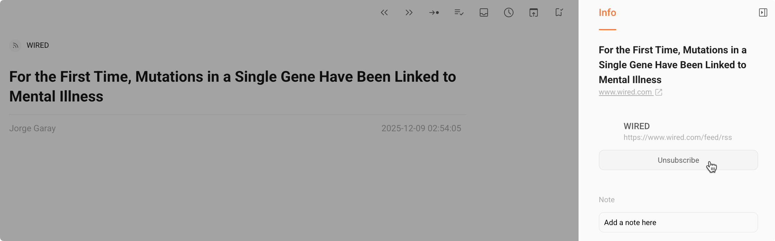This screenshot has width=775, height=241.
Task: Click the article publication timestamp
Action: 421,128
